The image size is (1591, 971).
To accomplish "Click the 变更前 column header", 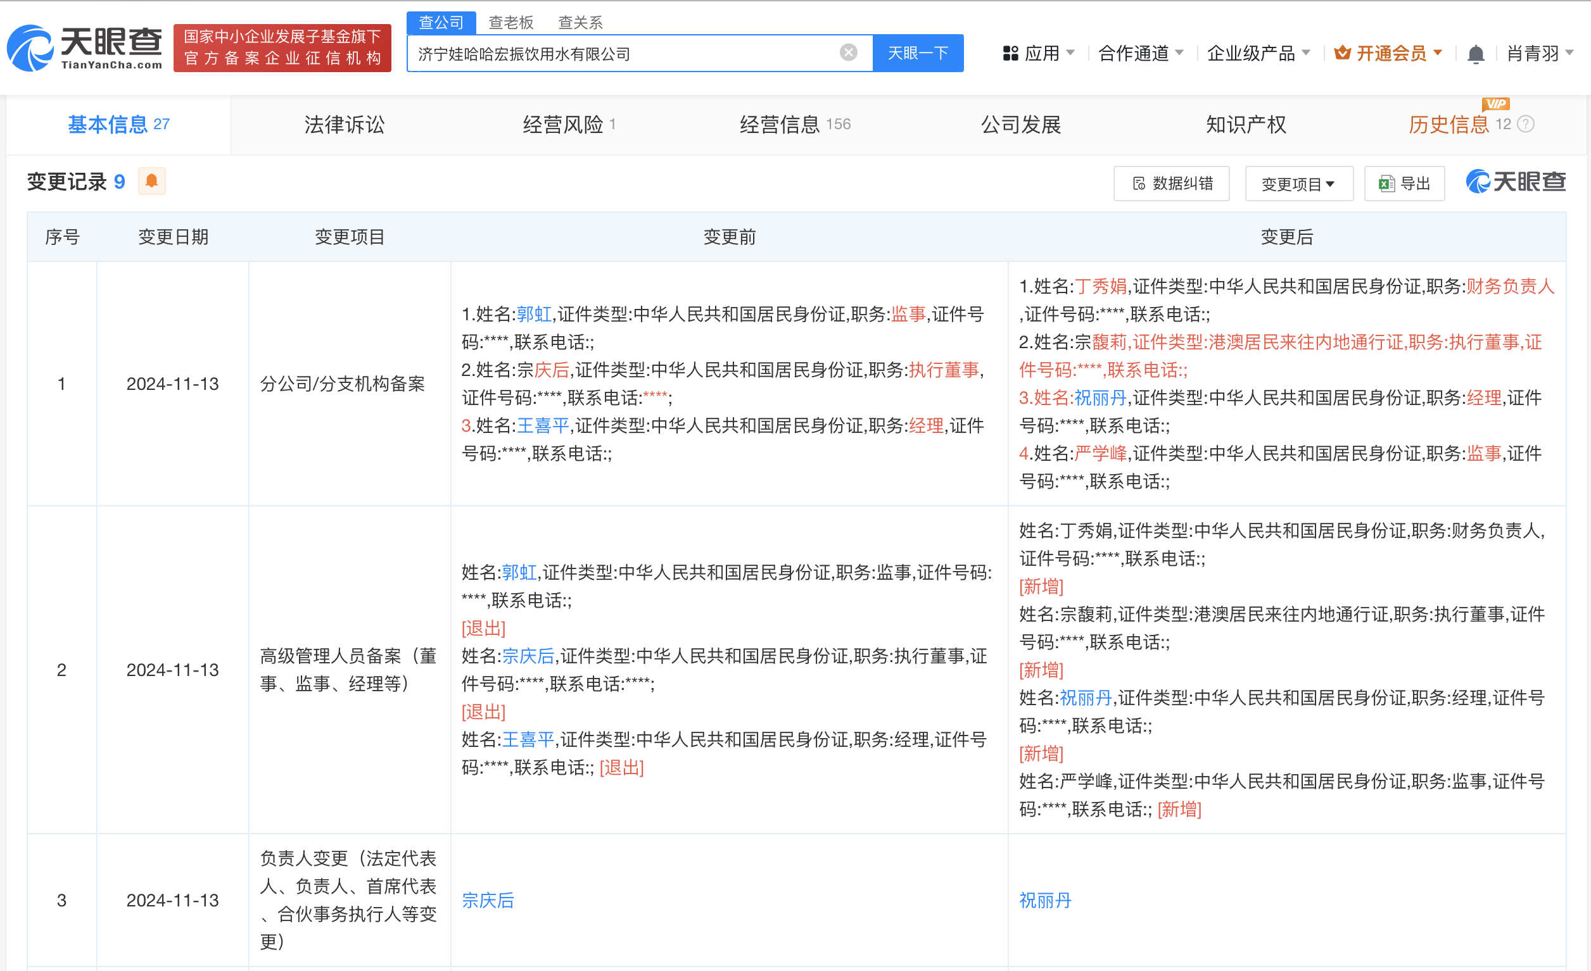I will click(x=729, y=237).
